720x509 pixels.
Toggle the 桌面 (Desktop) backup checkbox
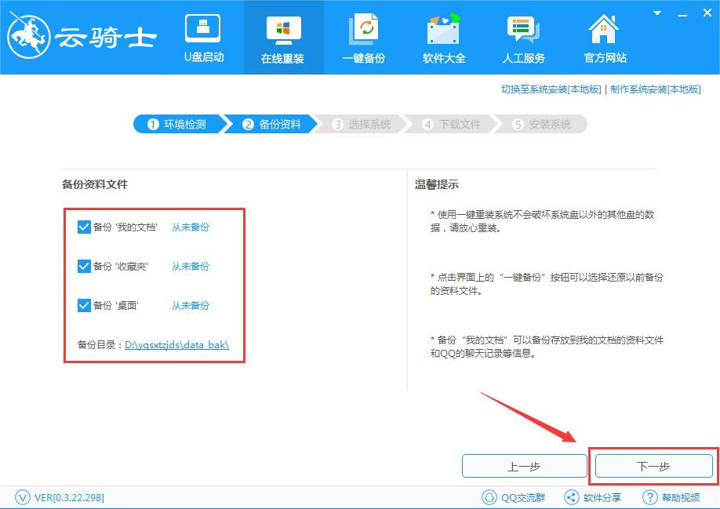[84, 305]
